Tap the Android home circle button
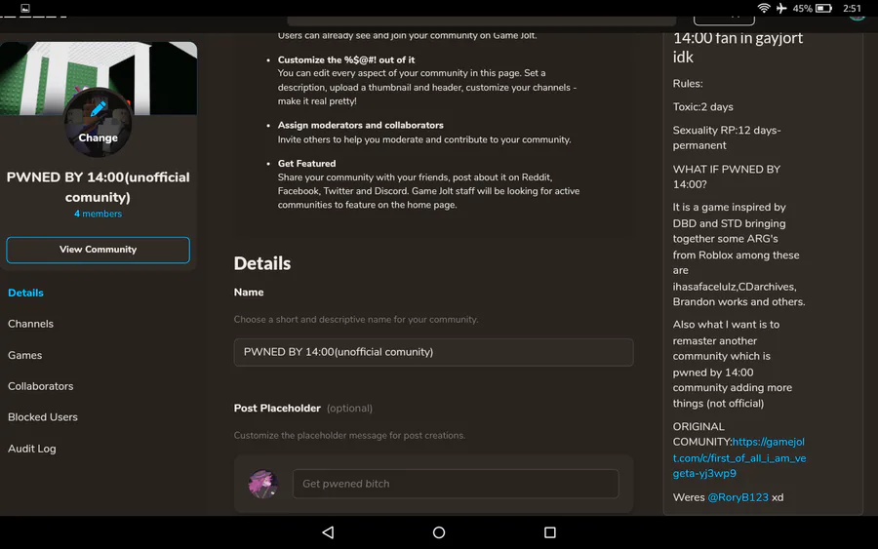Image resolution: width=878 pixels, height=549 pixels. (439, 532)
